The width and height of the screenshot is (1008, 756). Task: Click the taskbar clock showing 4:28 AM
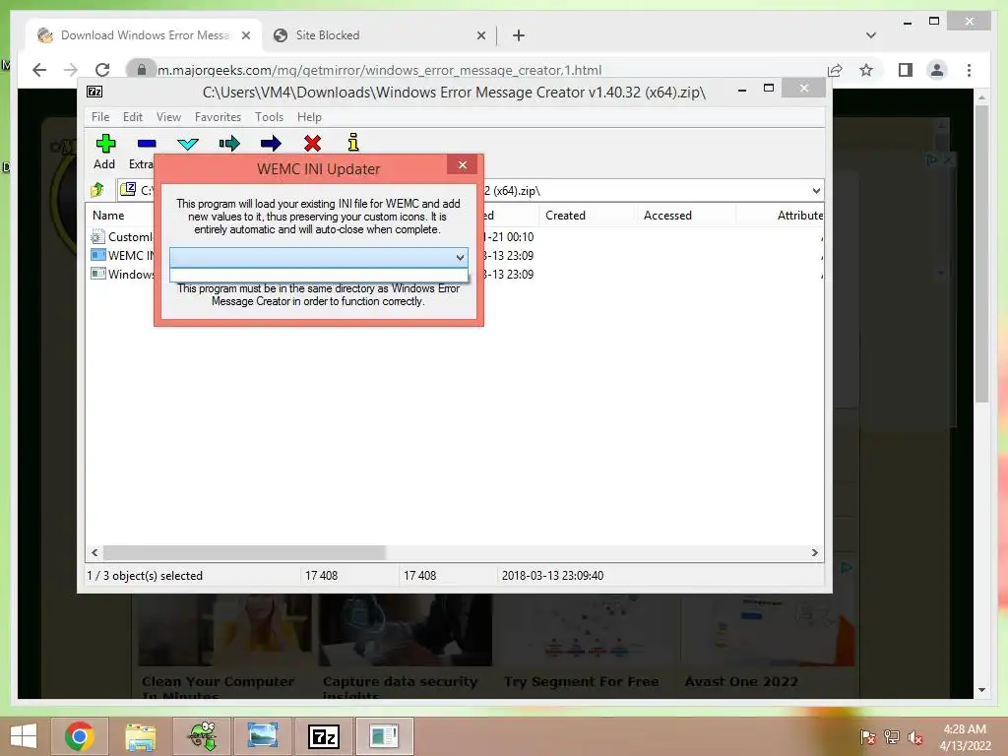(x=965, y=737)
